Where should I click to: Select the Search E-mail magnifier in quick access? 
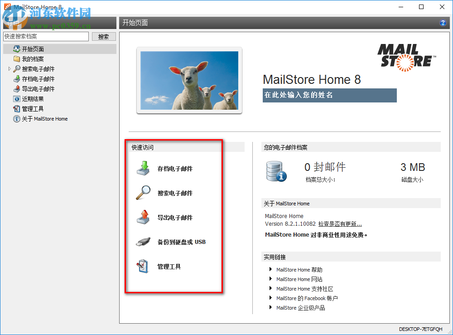143,193
